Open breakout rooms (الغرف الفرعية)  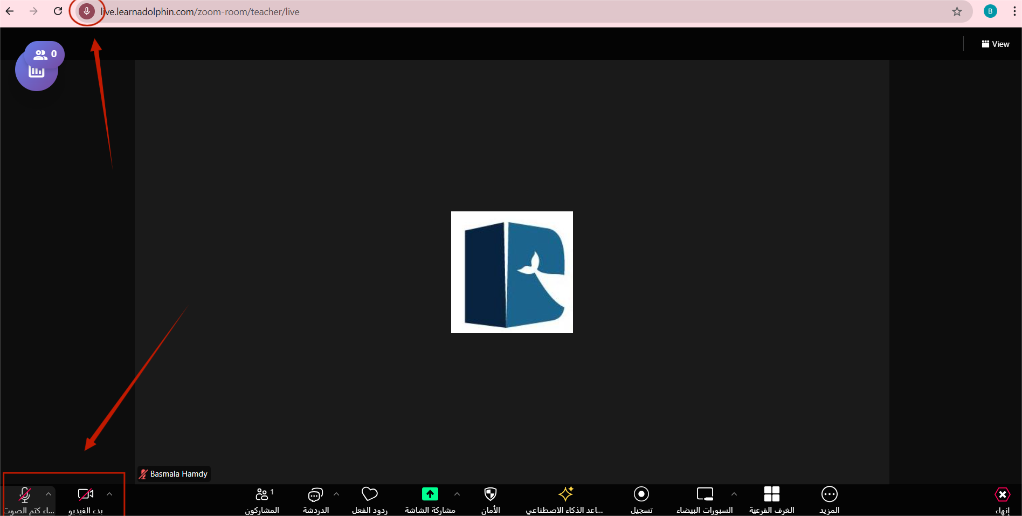pyautogui.click(x=772, y=499)
